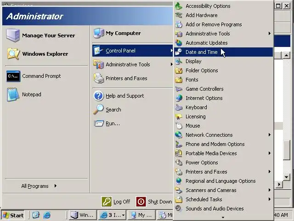
Task: Click the Folder Options icon
Action: [179, 70]
